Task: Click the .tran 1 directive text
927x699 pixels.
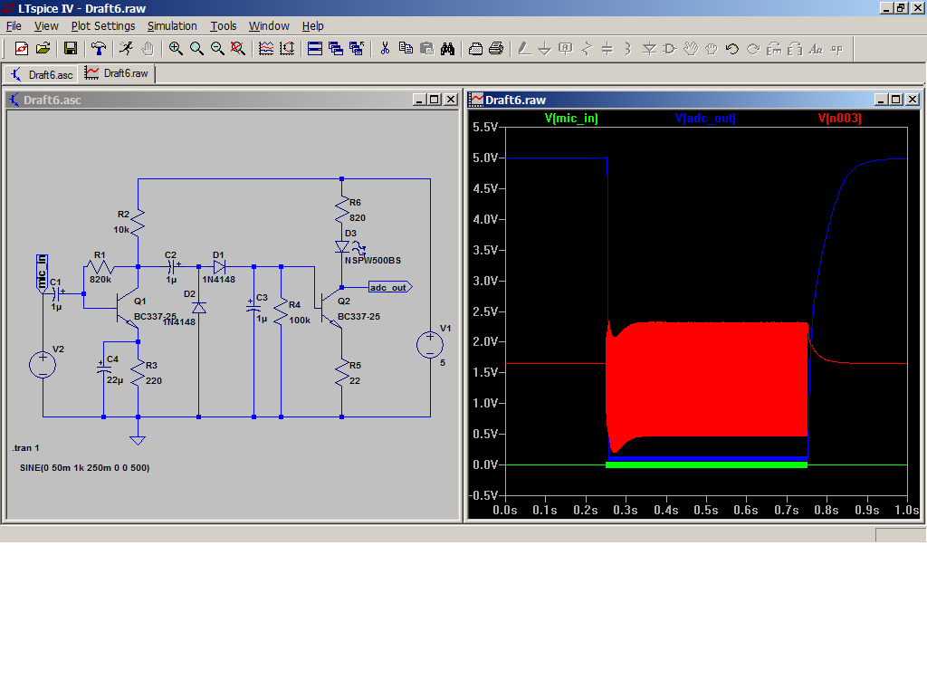Action: tap(25, 447)
